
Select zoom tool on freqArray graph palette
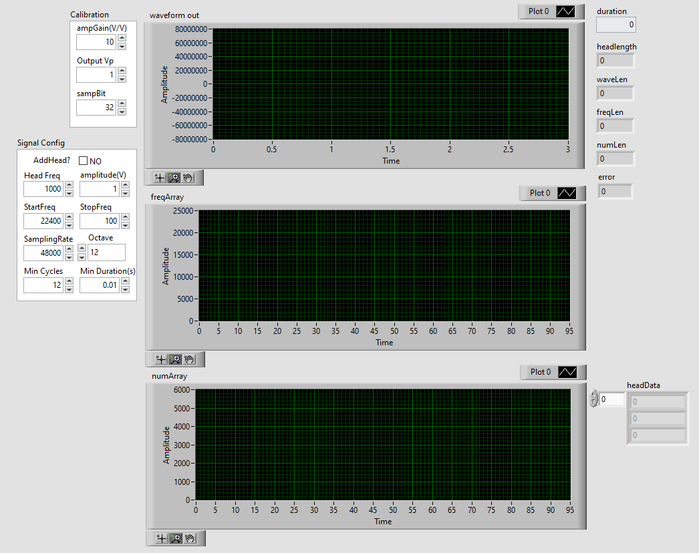[x=176, y=359]
